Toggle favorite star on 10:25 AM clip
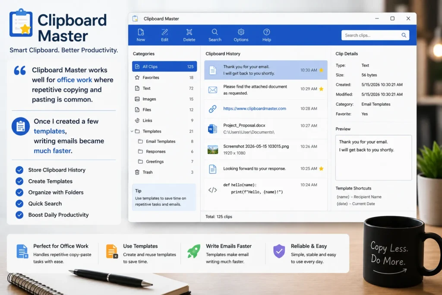 pyautogui.click(x=321, y=168)
